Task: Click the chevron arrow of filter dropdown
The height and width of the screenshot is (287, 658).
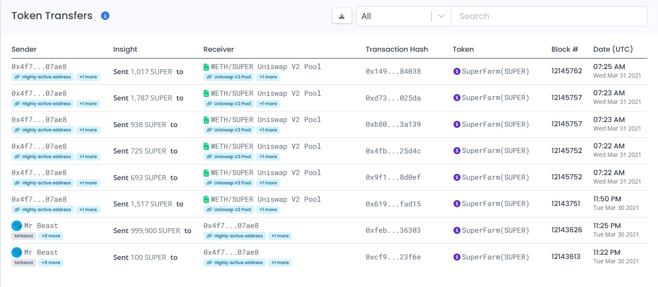Action: [441, 16]
